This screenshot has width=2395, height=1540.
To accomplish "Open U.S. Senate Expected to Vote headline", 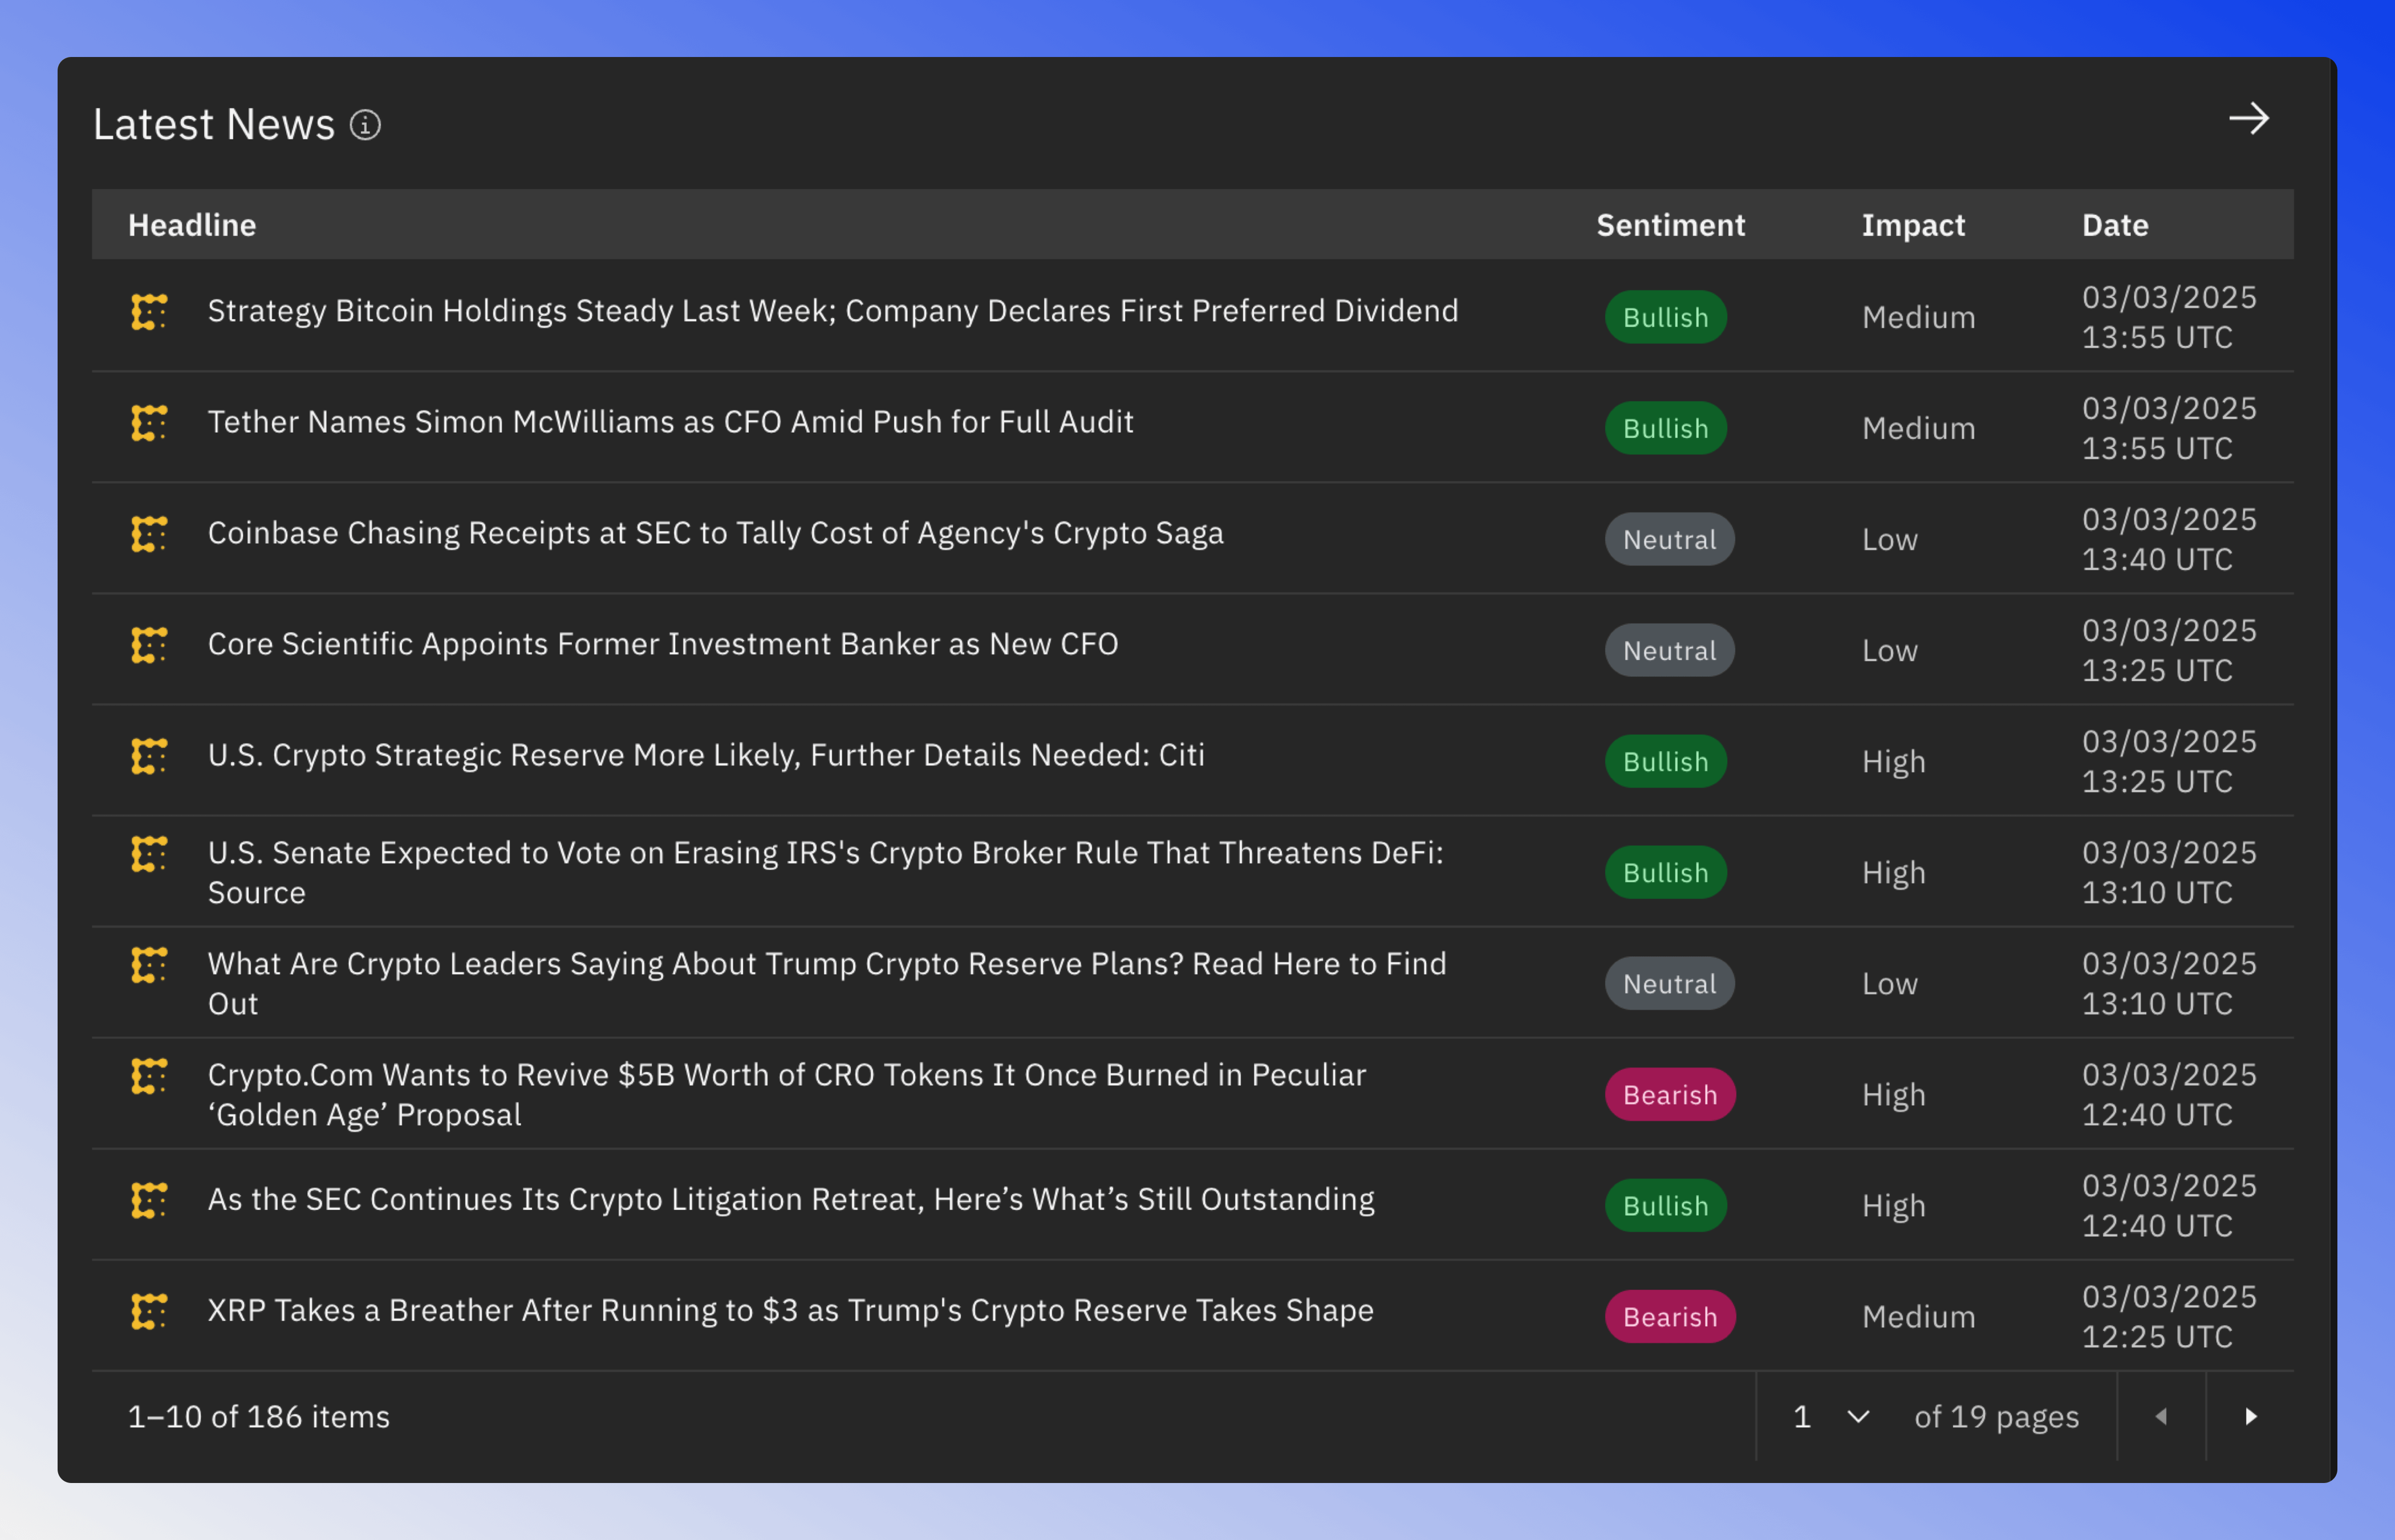I will 825,872.
